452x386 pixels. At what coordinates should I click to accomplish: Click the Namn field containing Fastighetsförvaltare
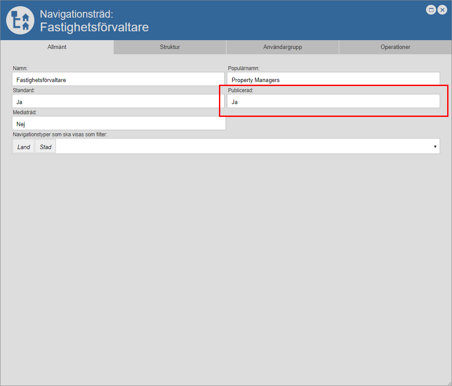(118, 80)
